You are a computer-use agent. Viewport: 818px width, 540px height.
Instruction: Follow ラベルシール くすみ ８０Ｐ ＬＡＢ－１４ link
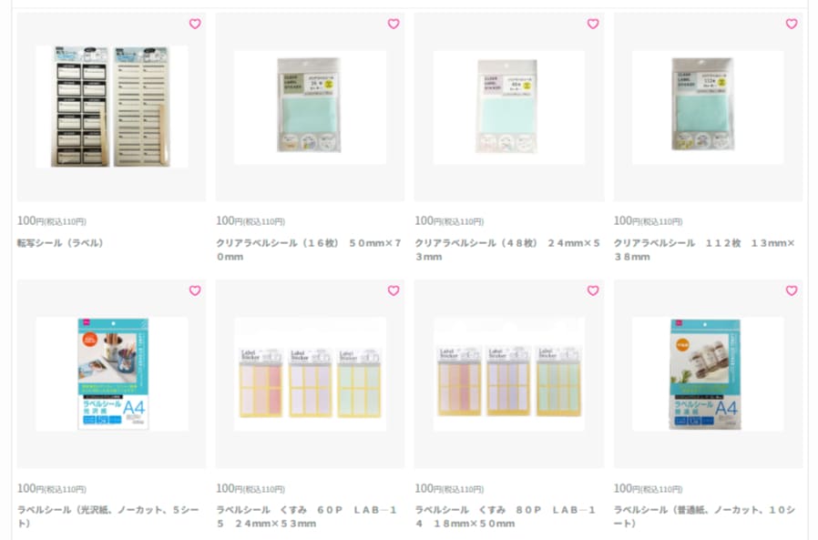coord(505,516)
